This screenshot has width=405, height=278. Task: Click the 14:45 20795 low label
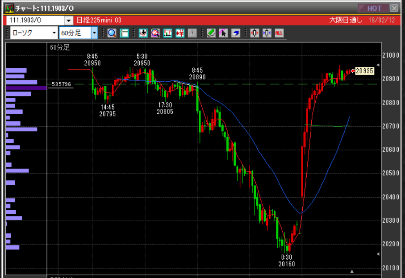pos(108,111)
